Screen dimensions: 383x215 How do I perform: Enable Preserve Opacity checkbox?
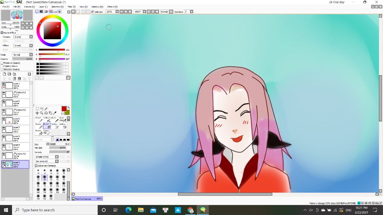pyautogui.click(x=2, y=63)
